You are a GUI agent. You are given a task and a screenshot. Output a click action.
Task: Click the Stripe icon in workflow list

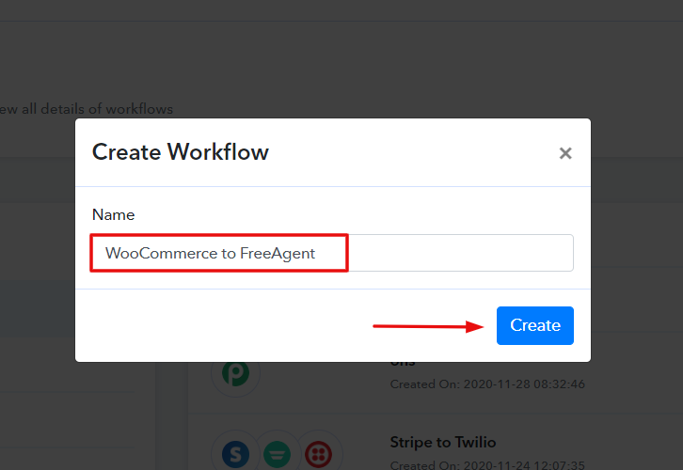235,454
